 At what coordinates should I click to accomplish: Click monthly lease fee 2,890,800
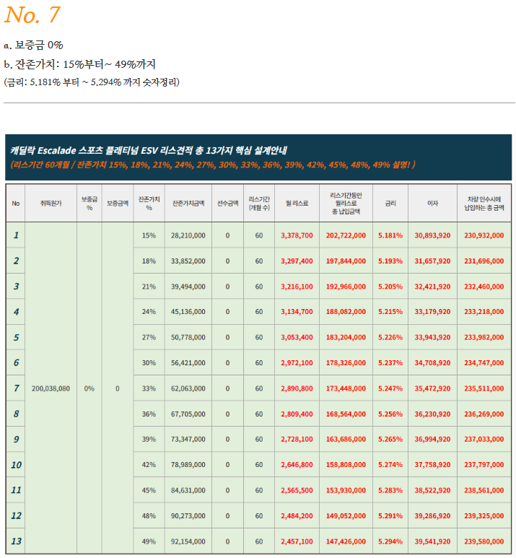click(297, 388)
